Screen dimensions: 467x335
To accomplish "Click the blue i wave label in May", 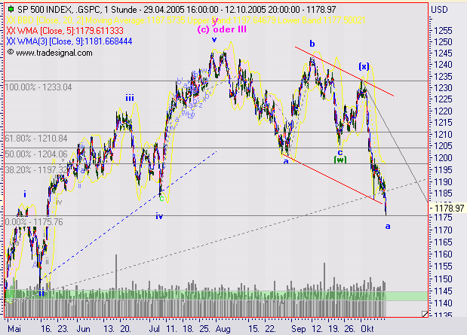I will pos(25,194).
